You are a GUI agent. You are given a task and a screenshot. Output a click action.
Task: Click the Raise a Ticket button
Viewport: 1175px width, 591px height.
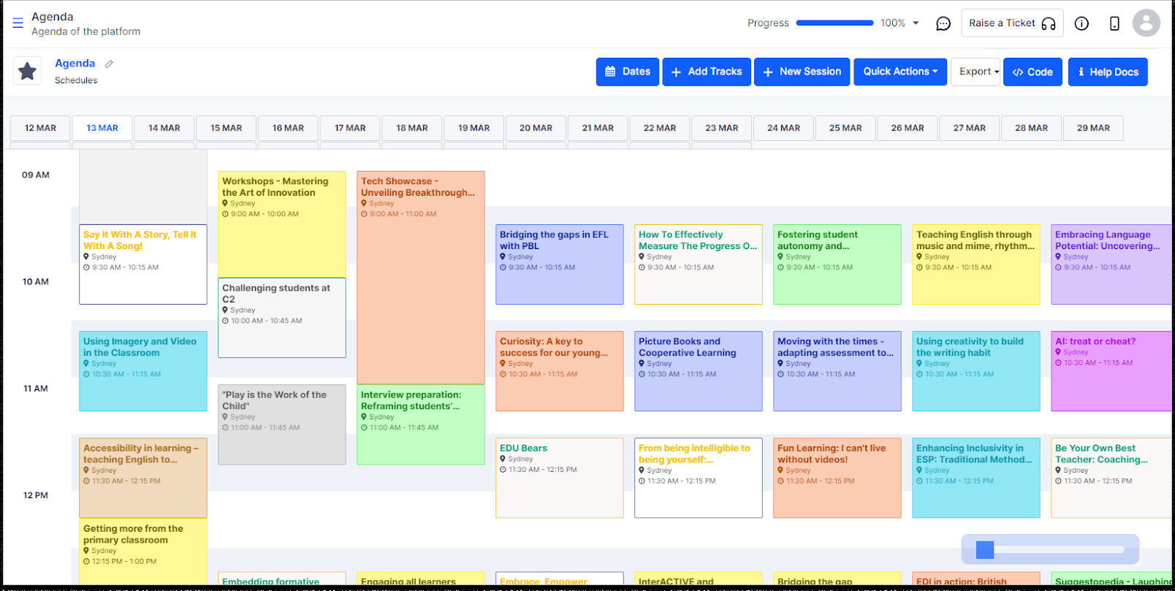[x=1012, y=23]
